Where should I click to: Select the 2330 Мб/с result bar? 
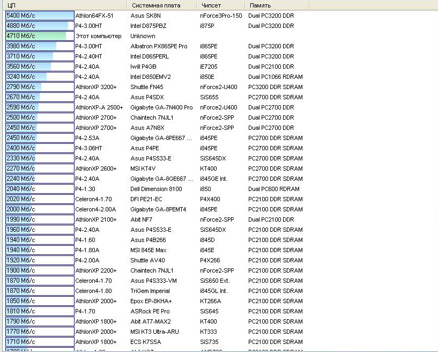[x=40, y=158]
